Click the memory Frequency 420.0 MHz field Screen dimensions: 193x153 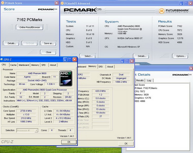pos(100,91)
